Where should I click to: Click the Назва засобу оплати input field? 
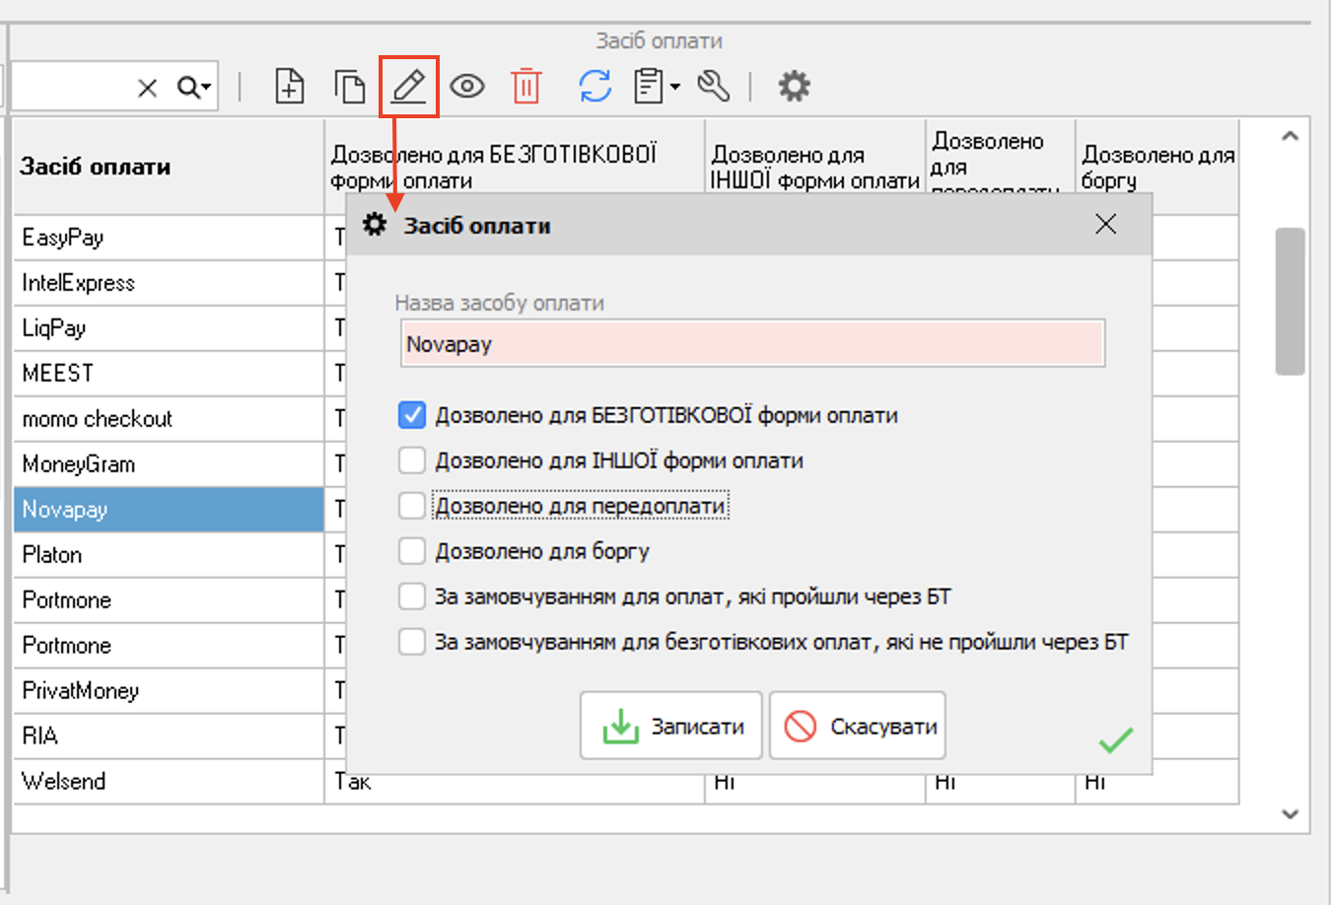click(752, 344)
